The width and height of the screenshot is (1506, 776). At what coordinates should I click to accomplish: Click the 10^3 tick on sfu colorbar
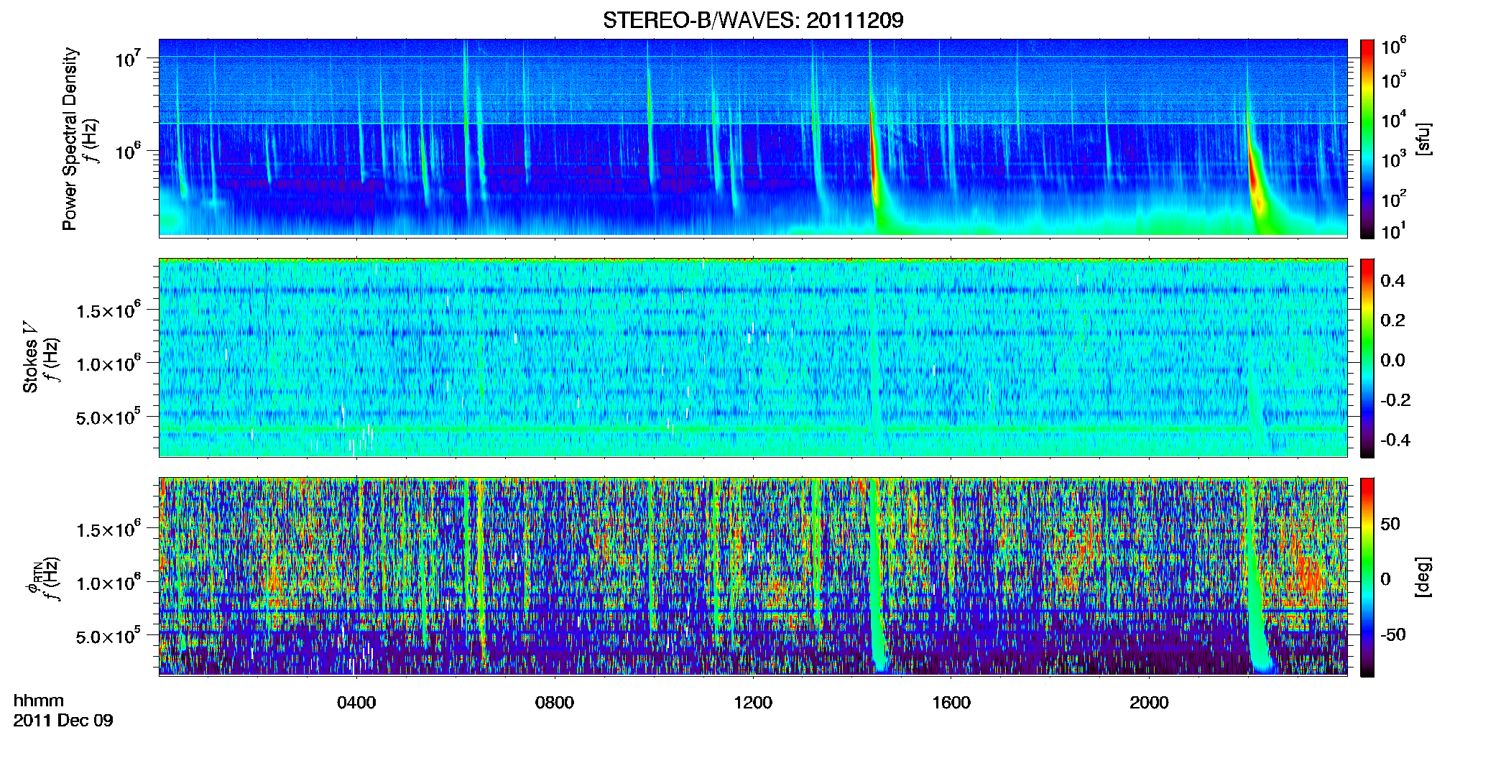(1393, 159)
